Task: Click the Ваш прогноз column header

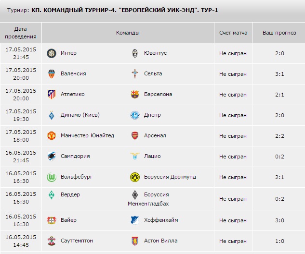Action: (279, 33)
